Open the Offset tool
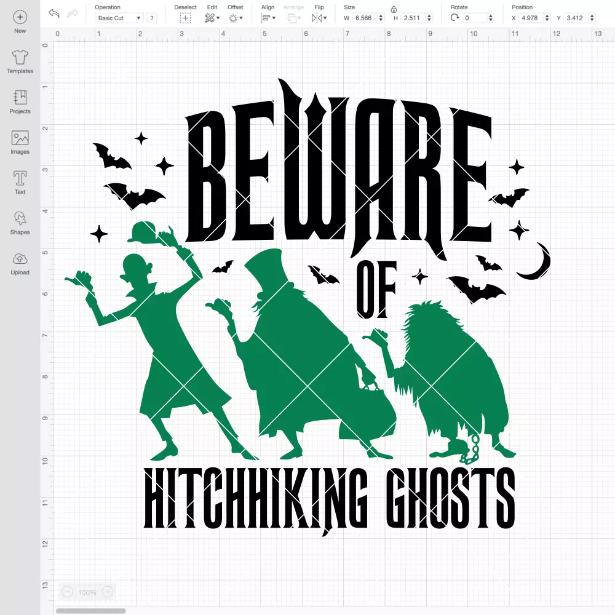Image resolution: width=615 pixels, height=615 pixels. click(236, 18)
